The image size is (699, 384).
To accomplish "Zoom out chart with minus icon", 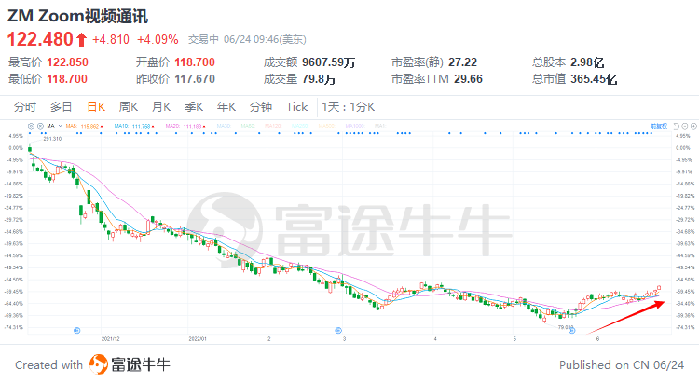I will coord(685,126).
